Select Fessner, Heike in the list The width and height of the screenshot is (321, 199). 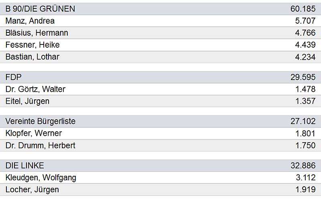[33, 45]
